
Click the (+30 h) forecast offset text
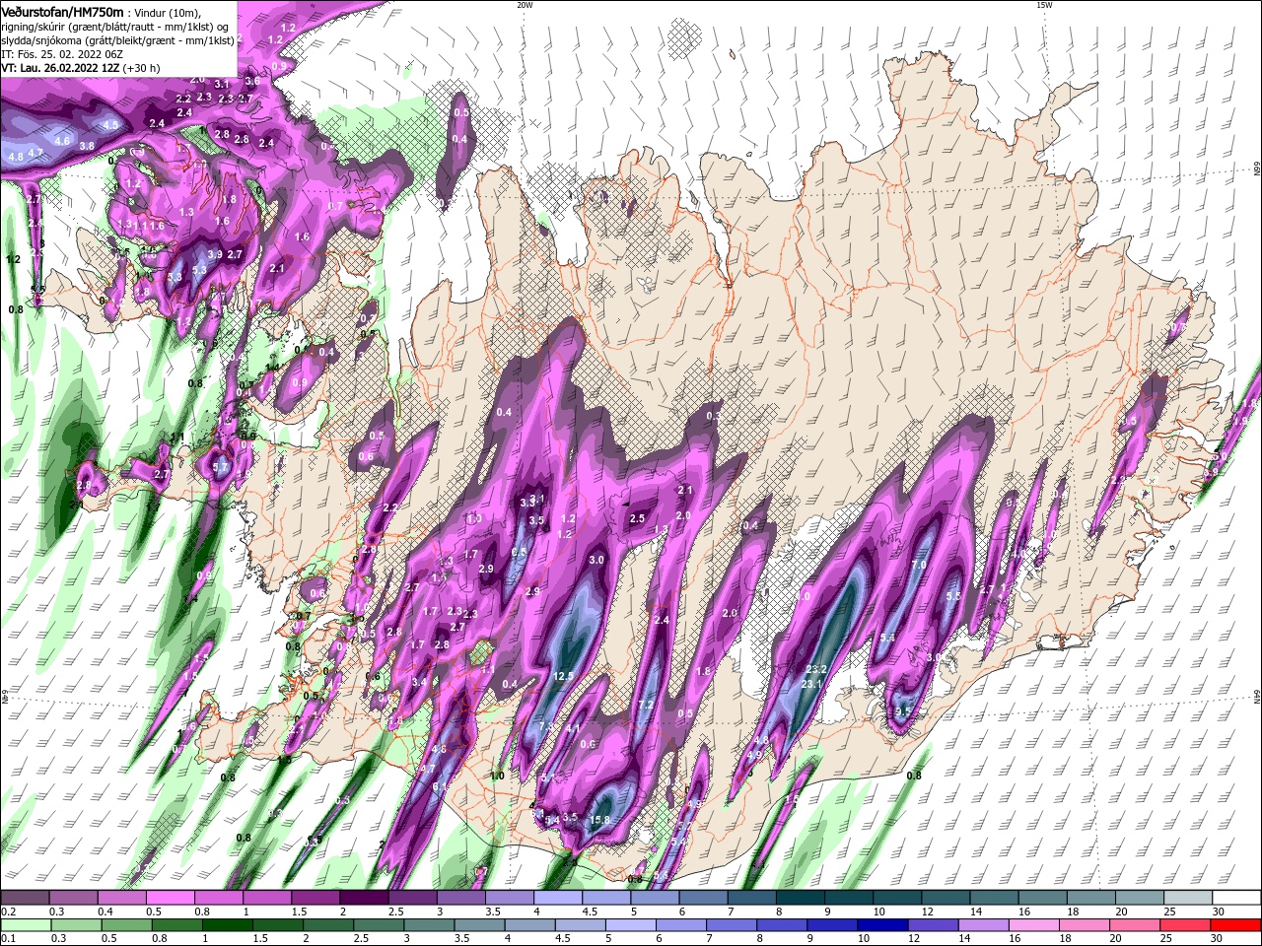click(142, 68)
